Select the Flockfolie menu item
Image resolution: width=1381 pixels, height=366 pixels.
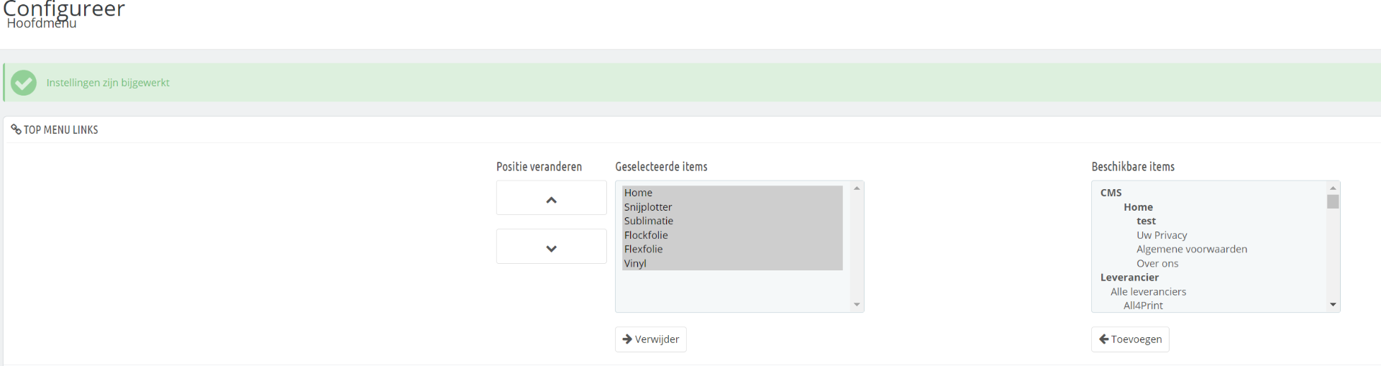click(x=646, y=235)
